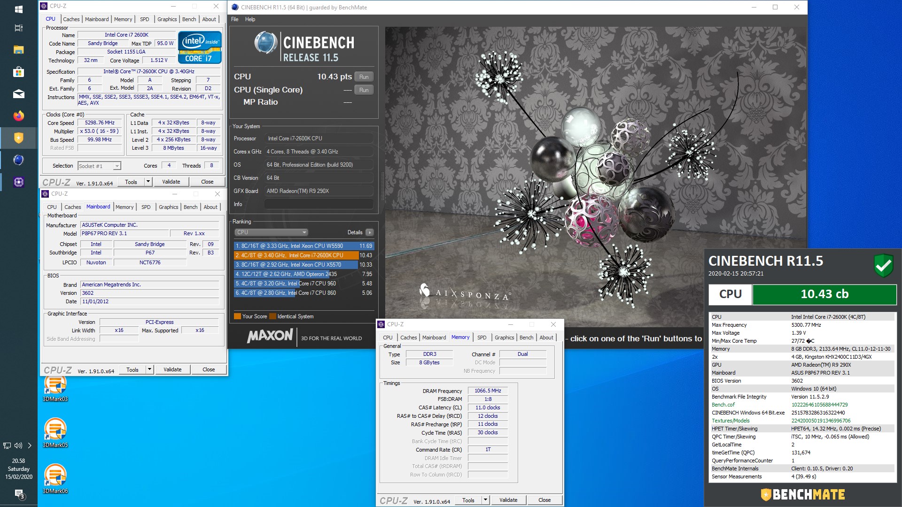Click the CPU-Z Mainboard window title icon
902x507 pixels.
(45, 194)
